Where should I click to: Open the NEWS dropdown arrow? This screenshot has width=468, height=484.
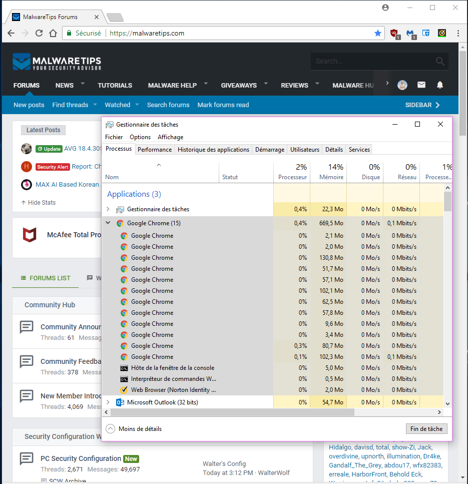click(83, 84)
